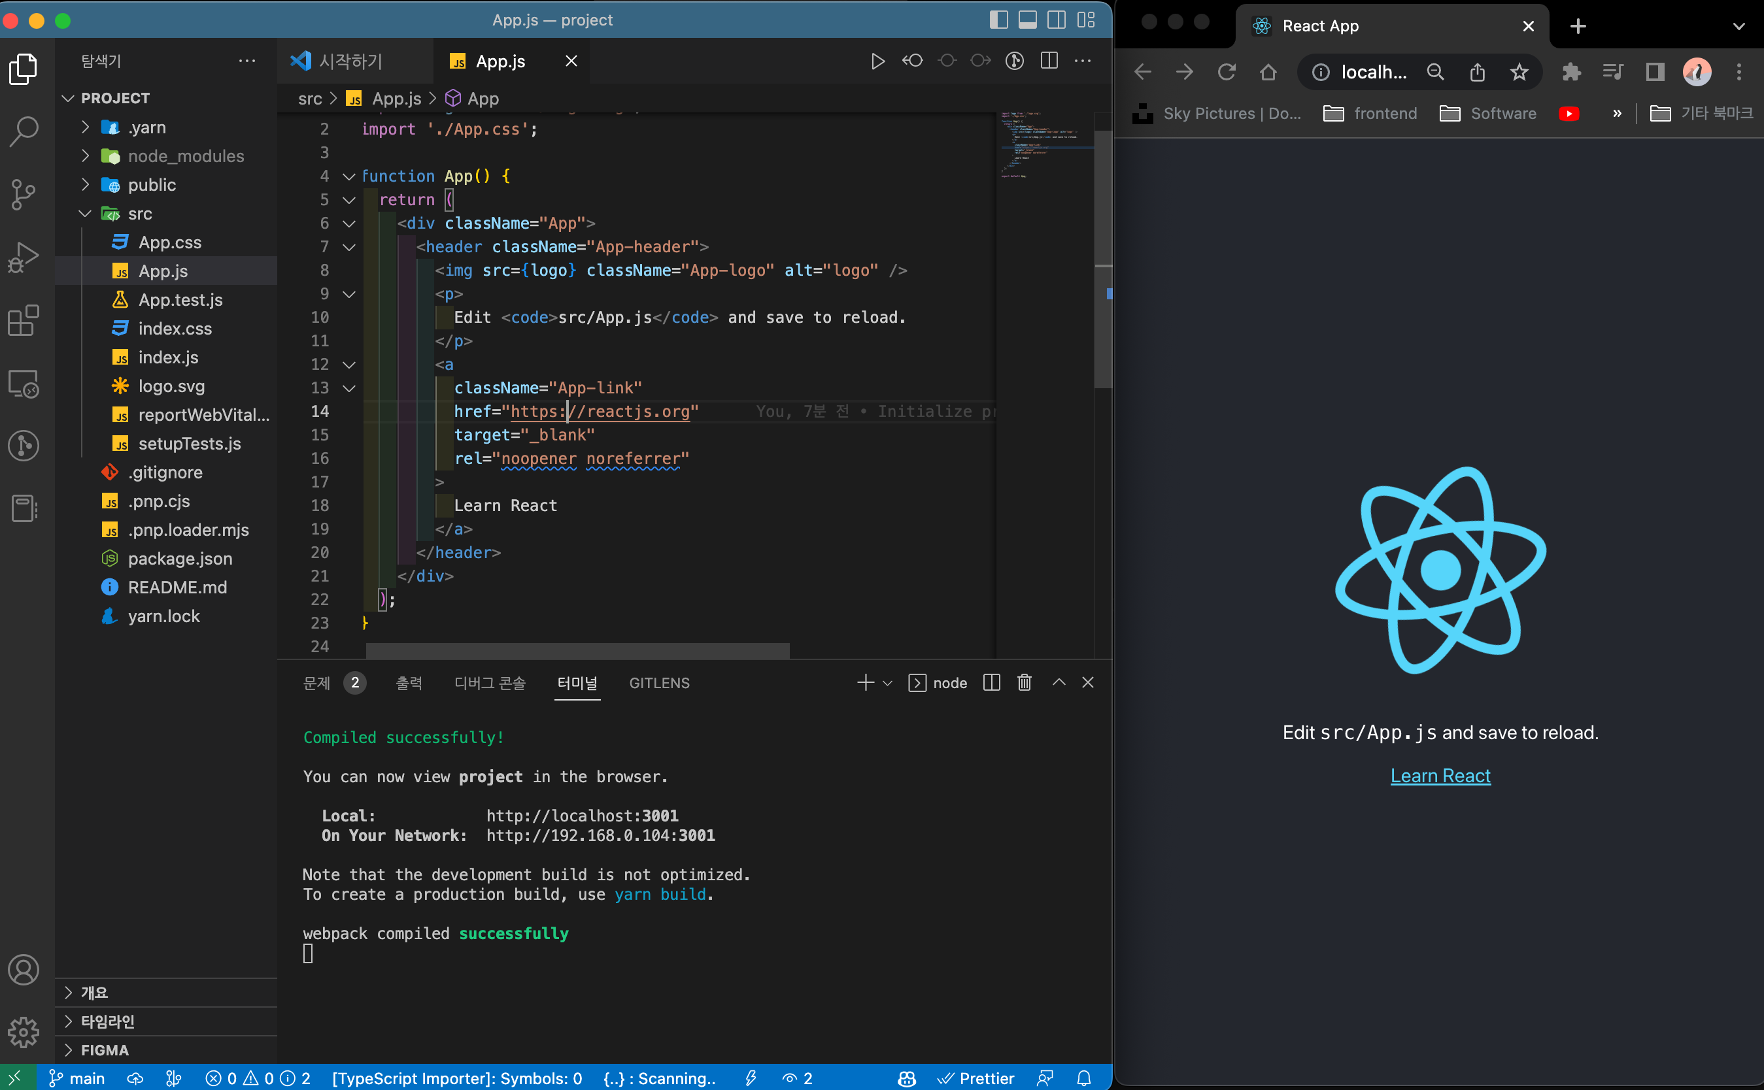Switch to the 디버그 콘솔 tab
The width and height of the screenshot is (1764, 1090).
490,683
